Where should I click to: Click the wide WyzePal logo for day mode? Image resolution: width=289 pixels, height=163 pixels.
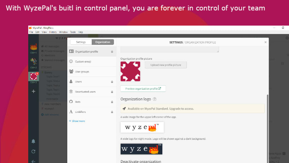click(142, 127)
